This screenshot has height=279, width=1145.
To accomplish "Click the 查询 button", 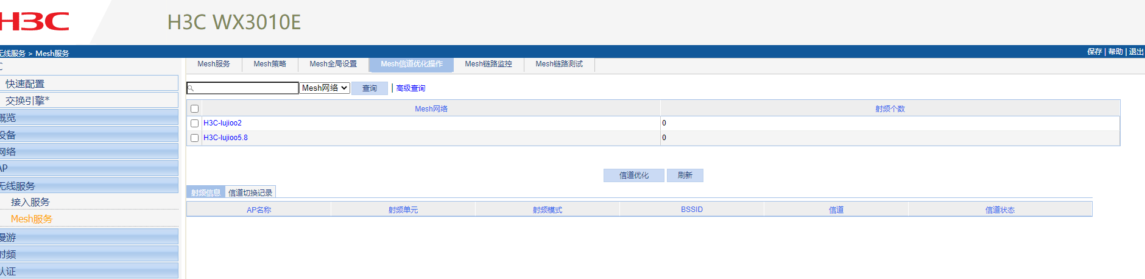I will click(370, 88).
